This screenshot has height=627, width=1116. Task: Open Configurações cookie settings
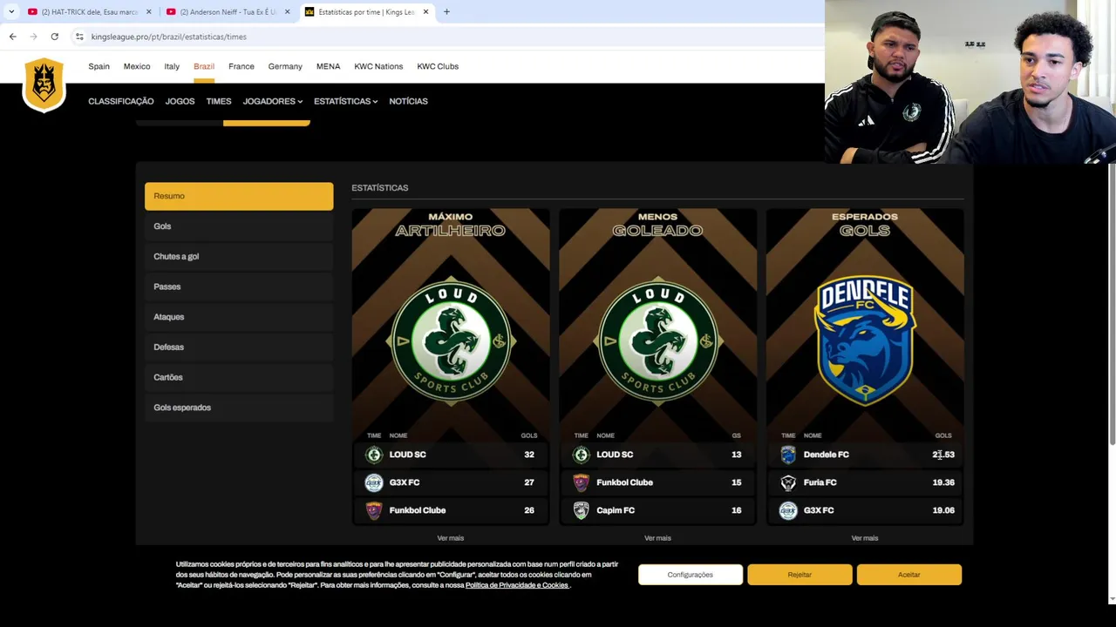coord(691,575)
